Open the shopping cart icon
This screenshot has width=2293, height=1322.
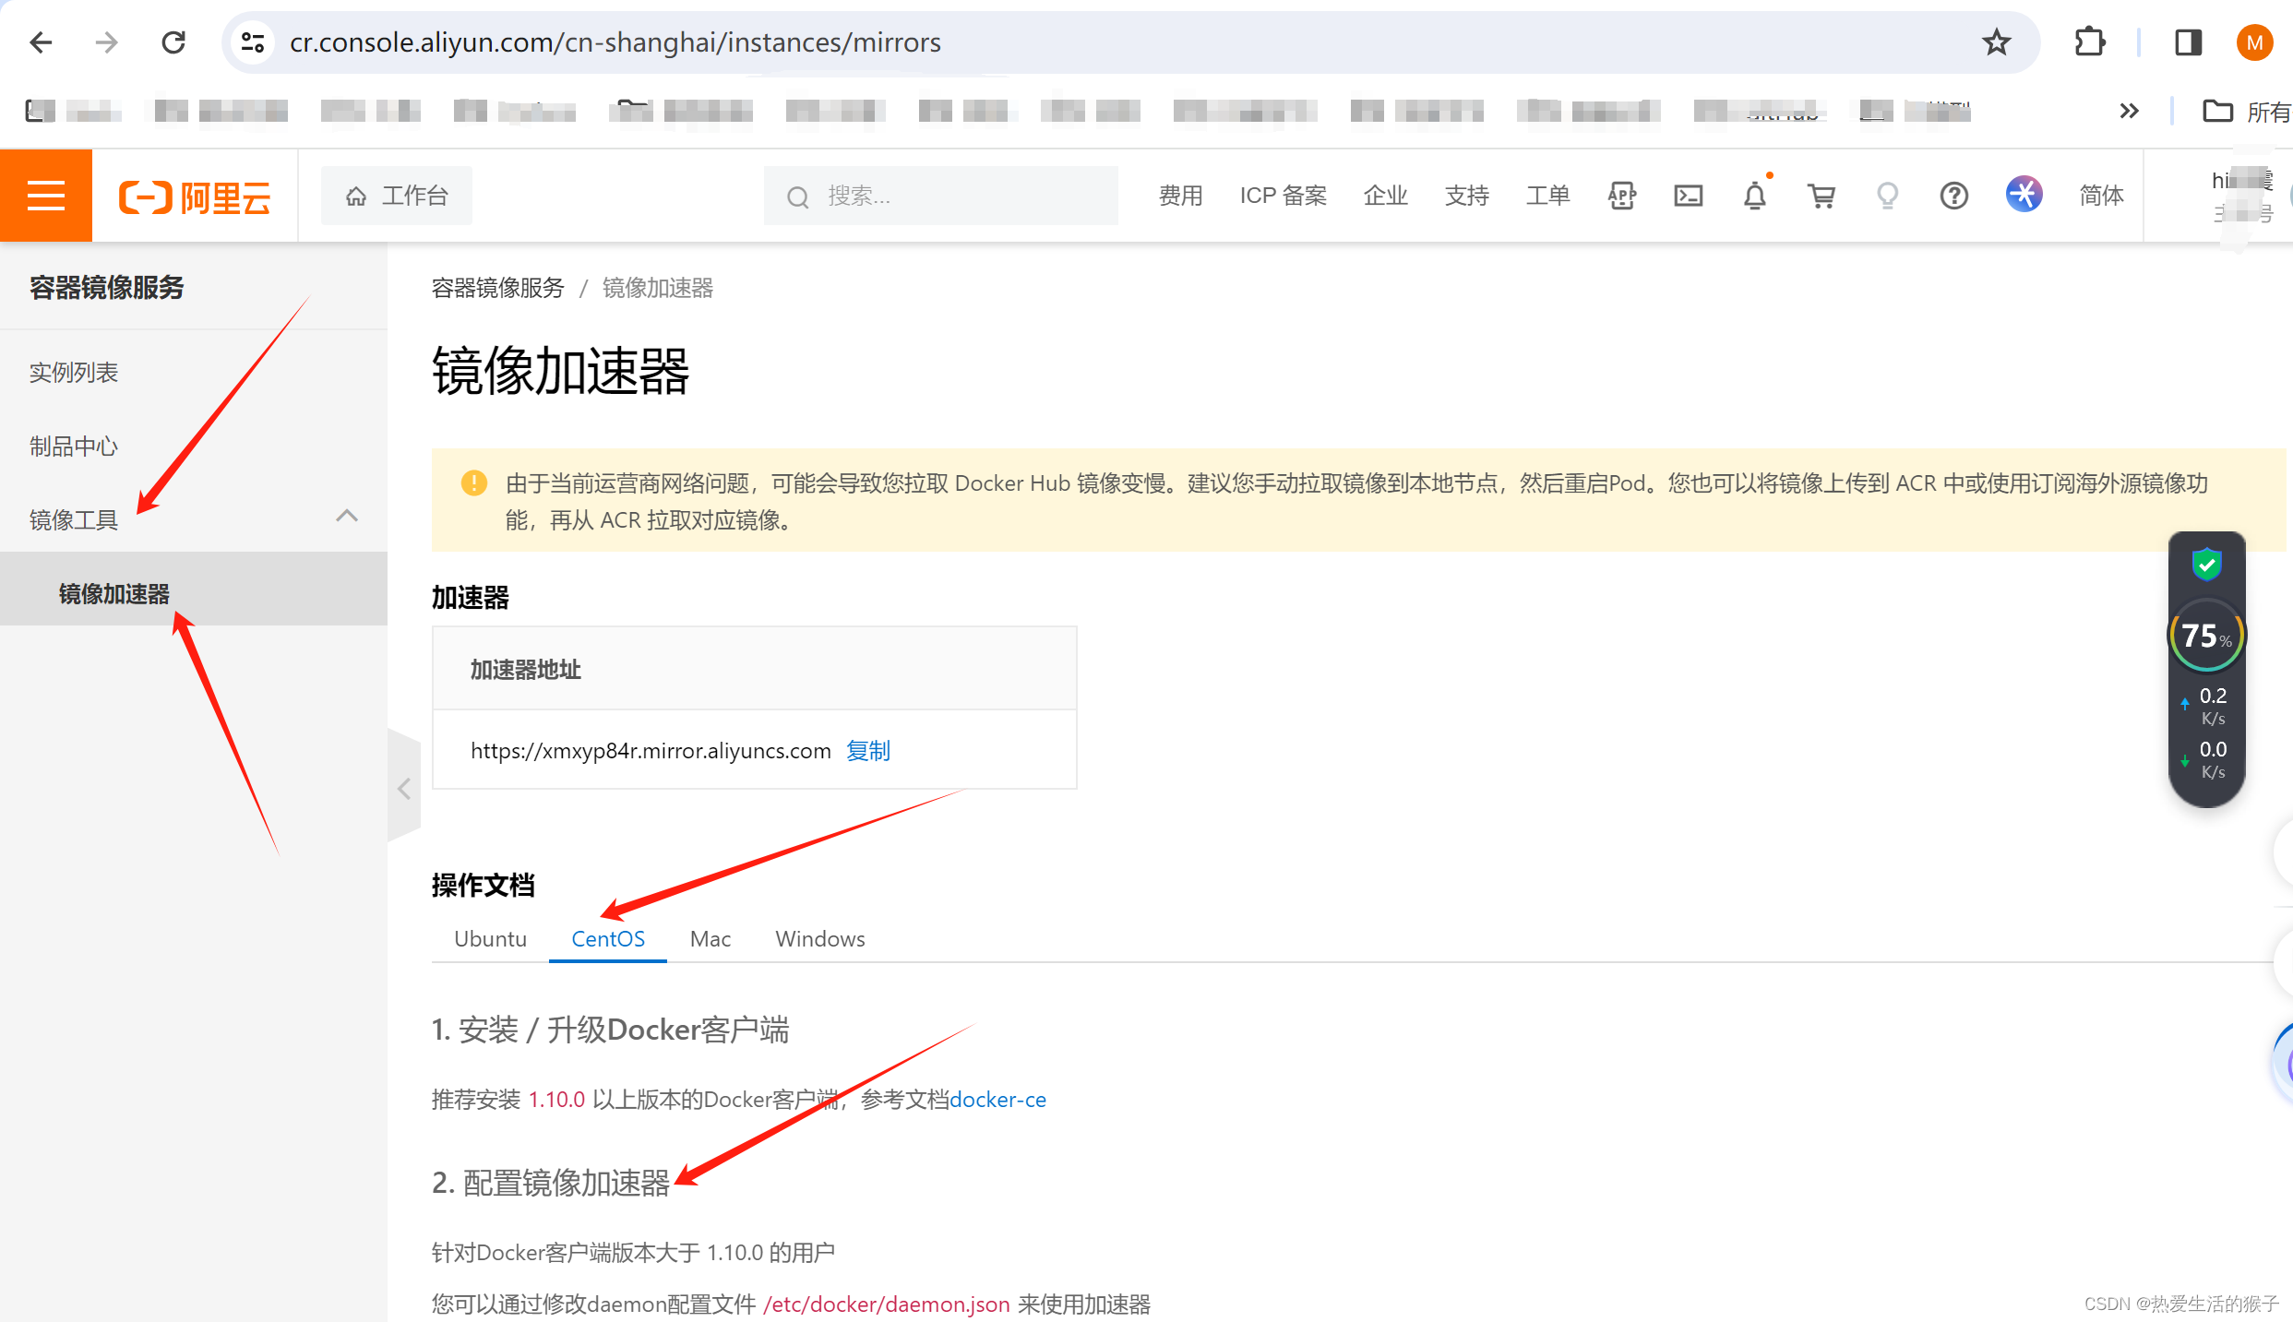(1821, 195)
